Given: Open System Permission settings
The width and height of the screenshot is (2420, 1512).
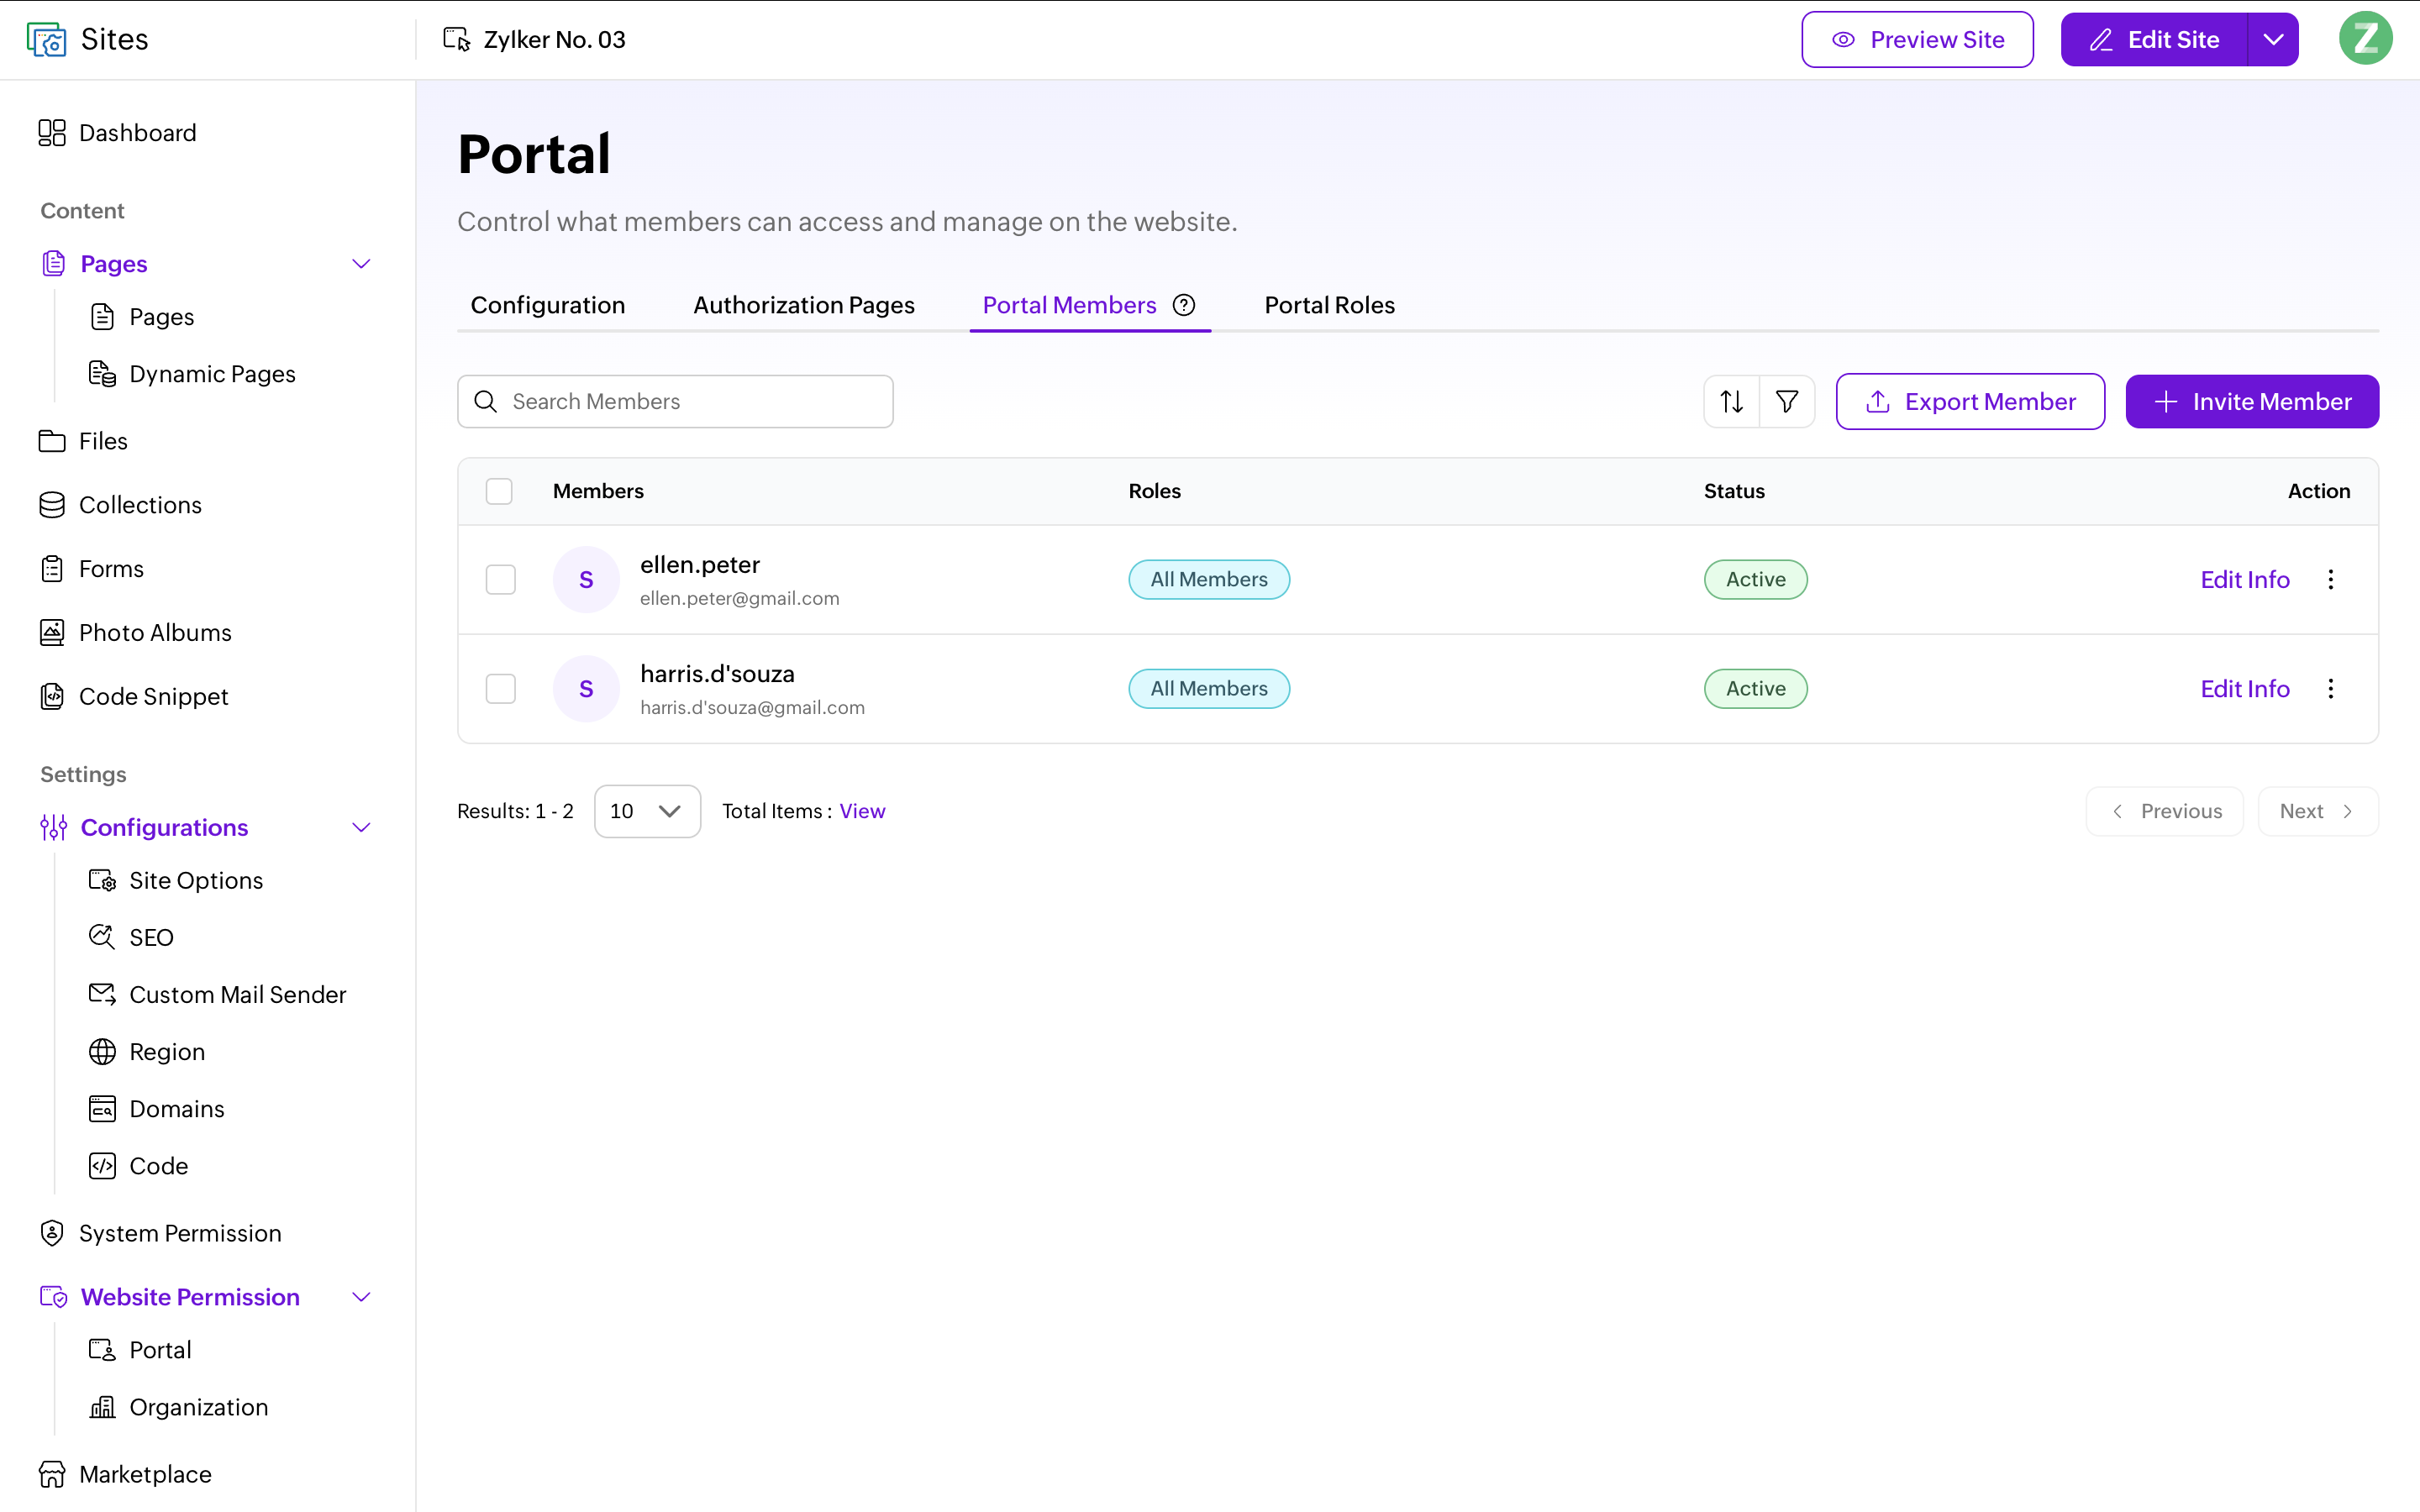Looking at the screenshot, I should tap(161, 1233).
